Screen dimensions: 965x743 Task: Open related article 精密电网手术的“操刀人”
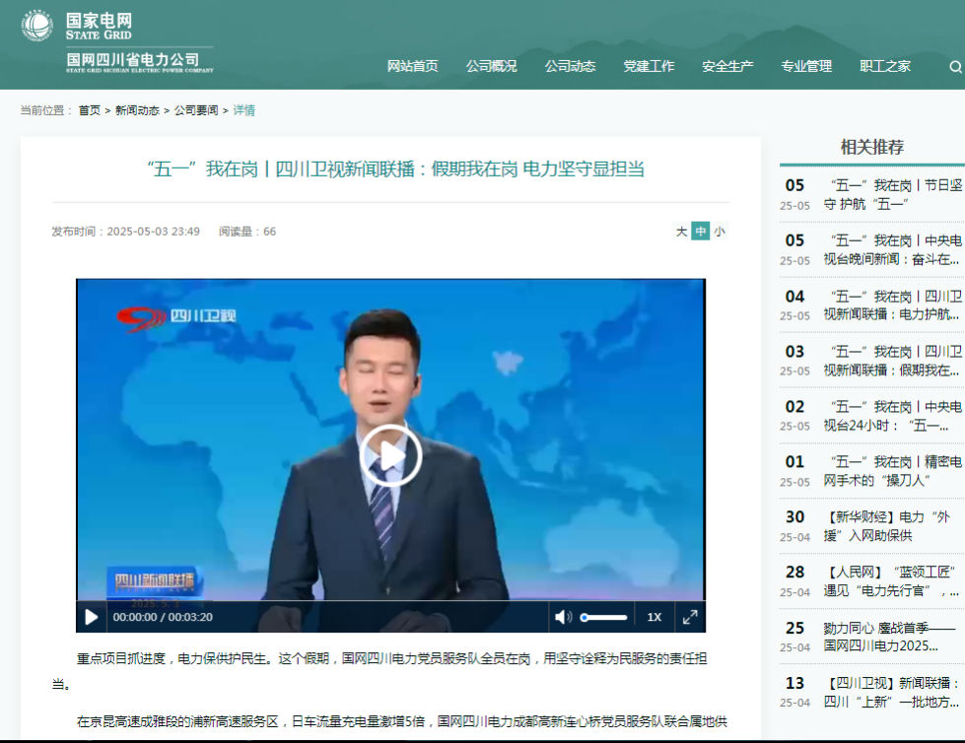(x=893, y=470)
